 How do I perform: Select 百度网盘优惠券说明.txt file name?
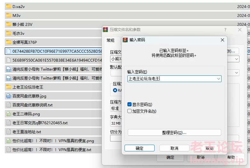click(x=33, y=105)
